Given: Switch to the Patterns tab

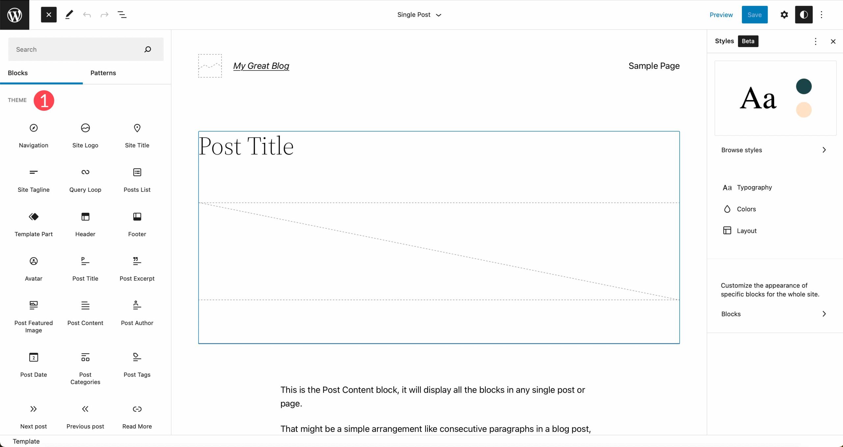Looking at the screenshot, I should point(103,73).
